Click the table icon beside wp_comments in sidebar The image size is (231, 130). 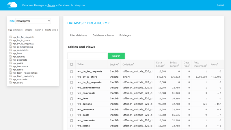pos(10,50)
